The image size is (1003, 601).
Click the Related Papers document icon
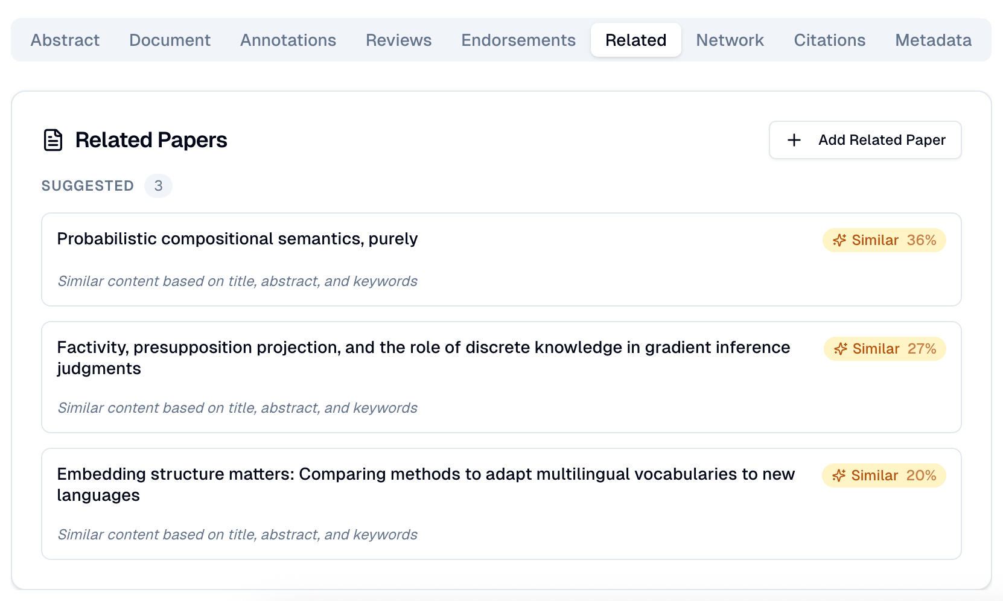coord(53,140)
